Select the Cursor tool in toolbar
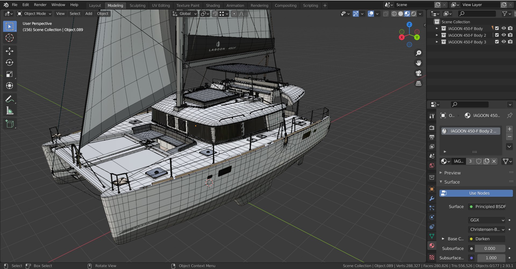516x269 pixels. 10,38
